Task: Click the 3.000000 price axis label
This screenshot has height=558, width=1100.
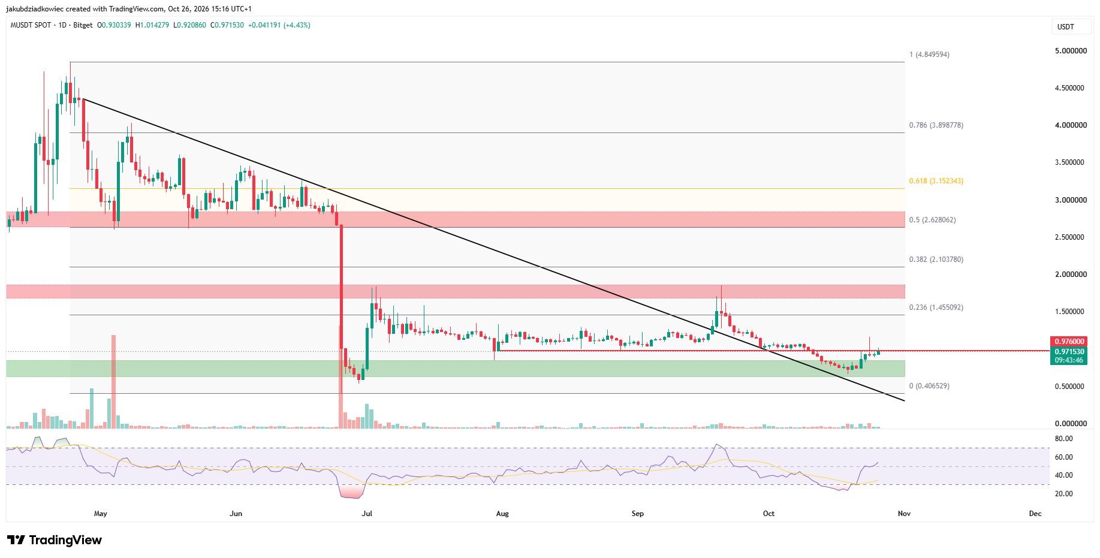Action: 1071,200
